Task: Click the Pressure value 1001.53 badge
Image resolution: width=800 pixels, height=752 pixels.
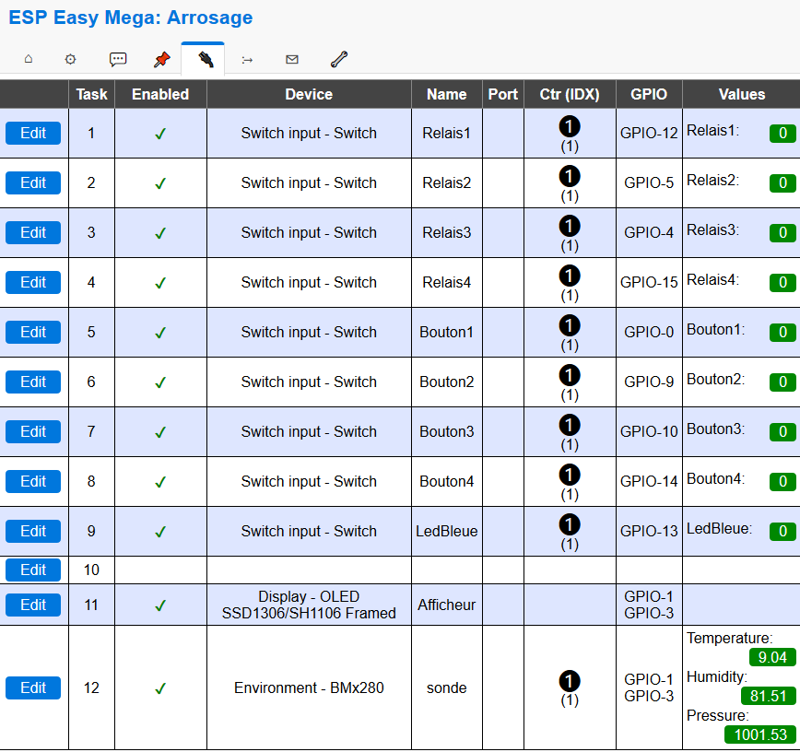Action: 761,734
